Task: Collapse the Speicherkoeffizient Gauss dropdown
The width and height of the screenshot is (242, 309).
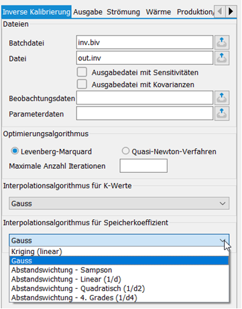Action: pos(119,240)
